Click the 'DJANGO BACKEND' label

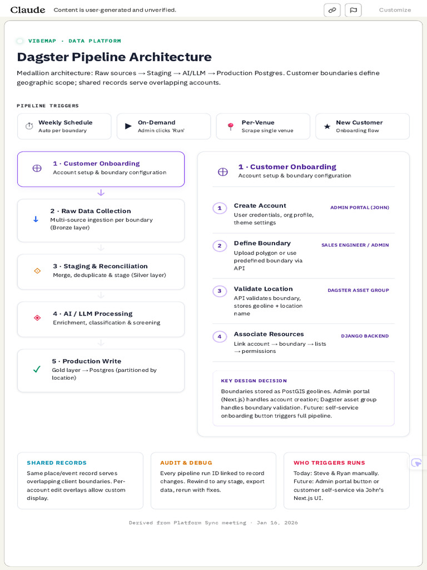pyautogui.click(x=365, y=336)
